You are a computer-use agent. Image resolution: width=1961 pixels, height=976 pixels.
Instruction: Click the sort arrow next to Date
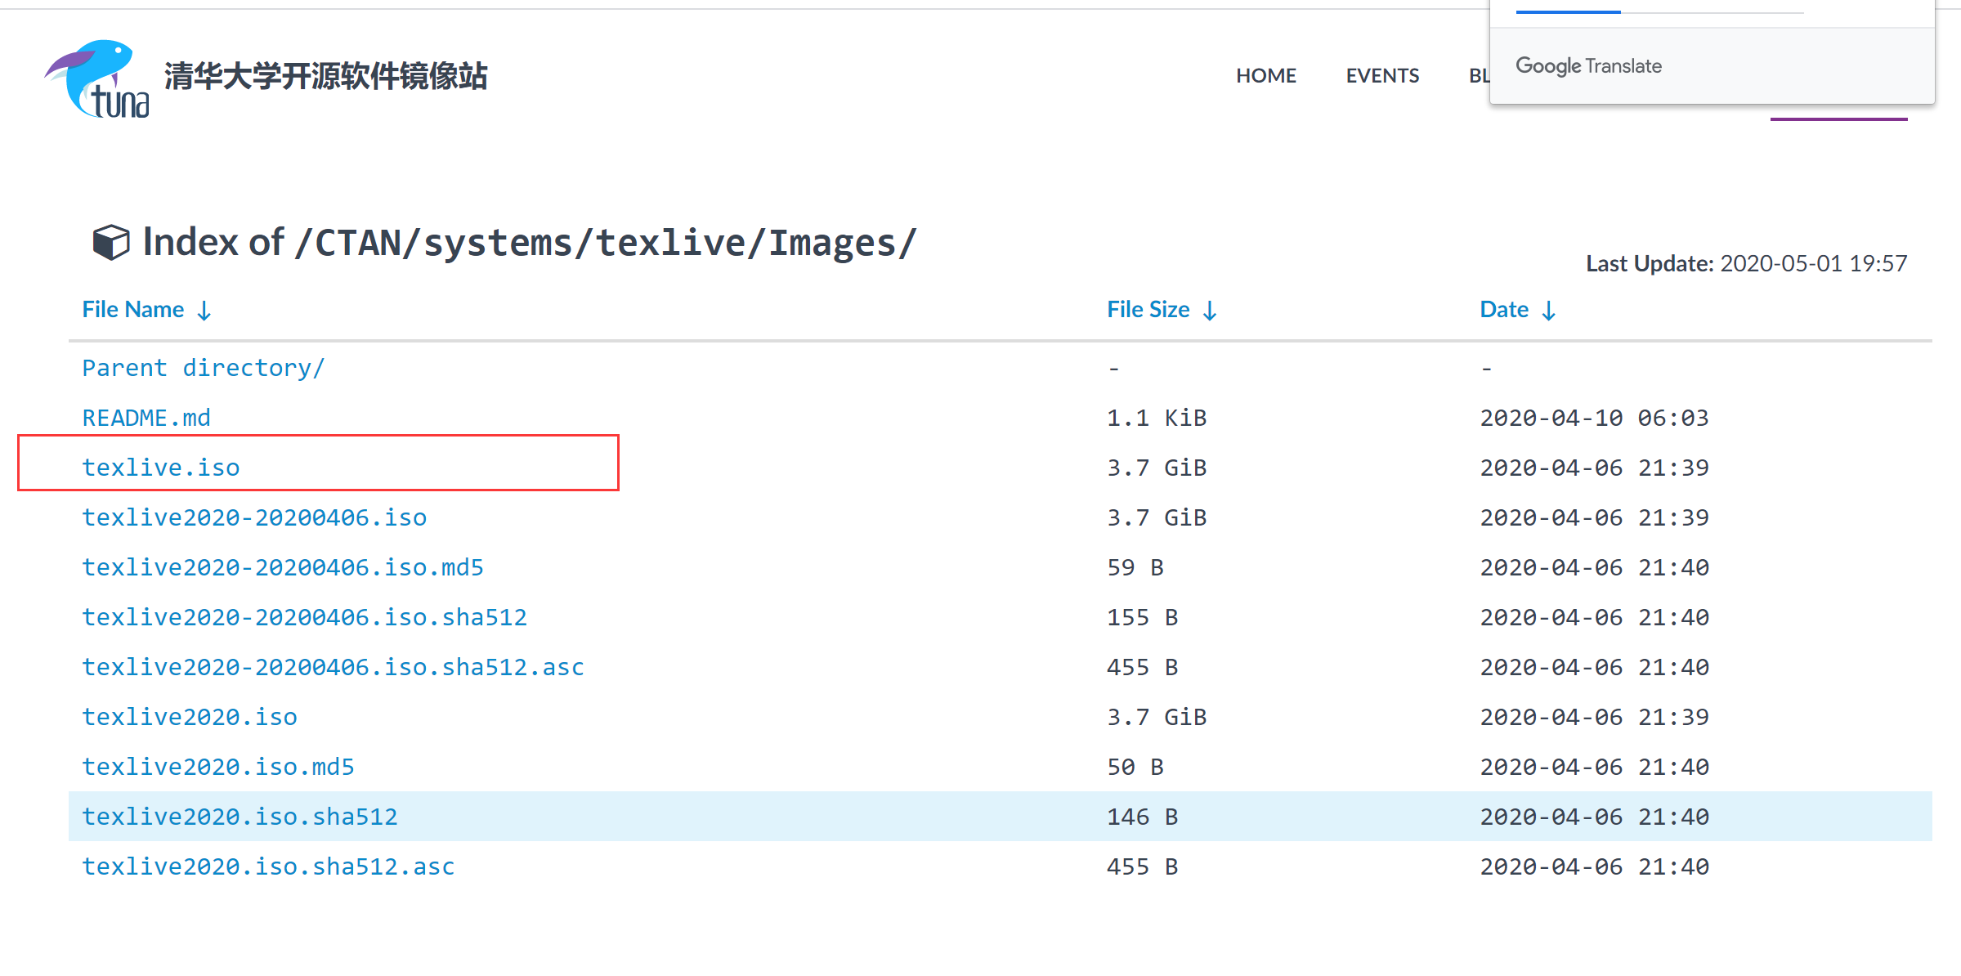pos(1548,311)
